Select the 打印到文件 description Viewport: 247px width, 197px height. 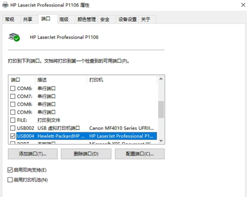click(49, 120)
